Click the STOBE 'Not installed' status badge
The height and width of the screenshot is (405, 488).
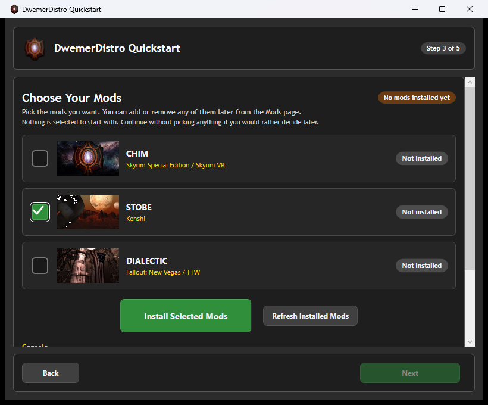point(422,212)
